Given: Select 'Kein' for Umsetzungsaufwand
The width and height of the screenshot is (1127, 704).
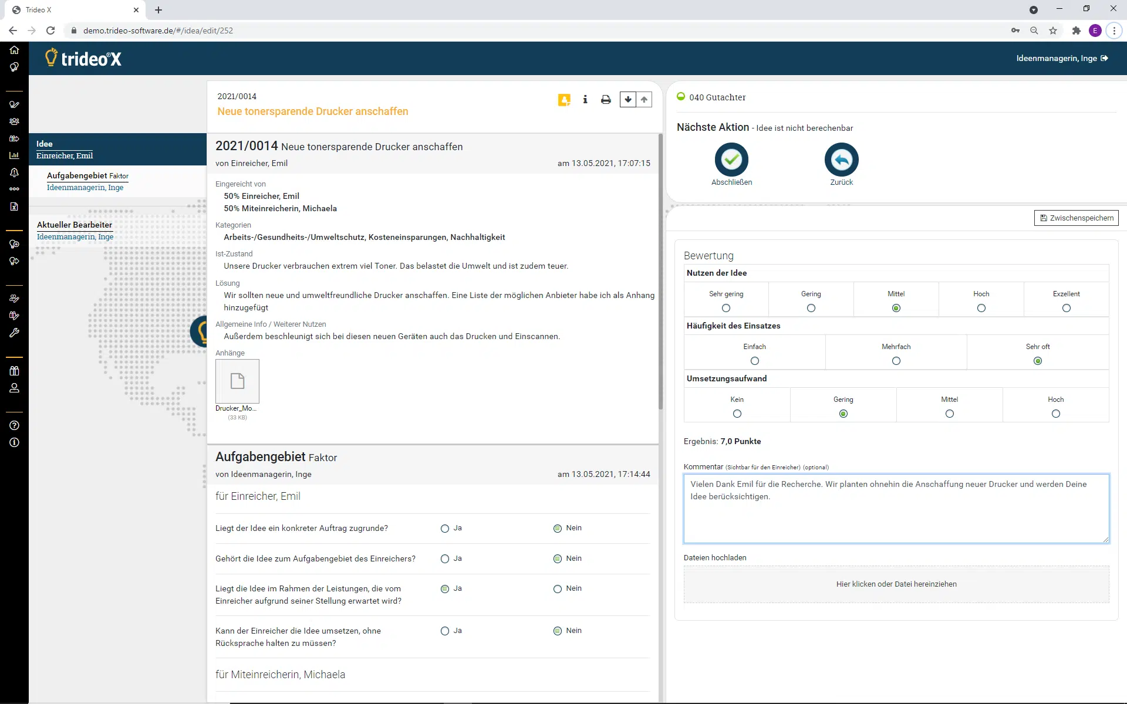Looking at the screenshot, I should point(737,414).
